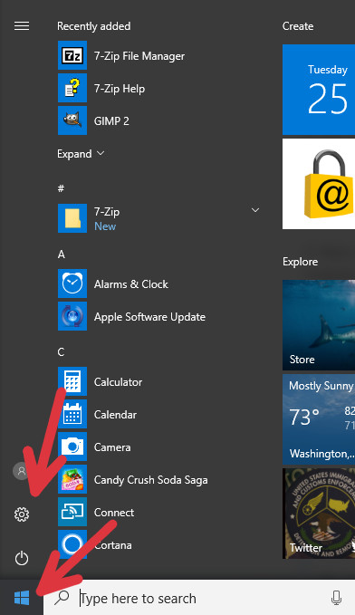Launch Candy Crush Soda Saga
The width and height of the screenshot is (355, 615).
coord(72,479)
